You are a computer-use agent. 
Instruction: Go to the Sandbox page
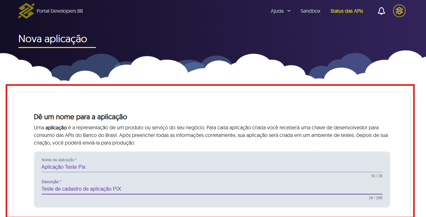[310, 11]
